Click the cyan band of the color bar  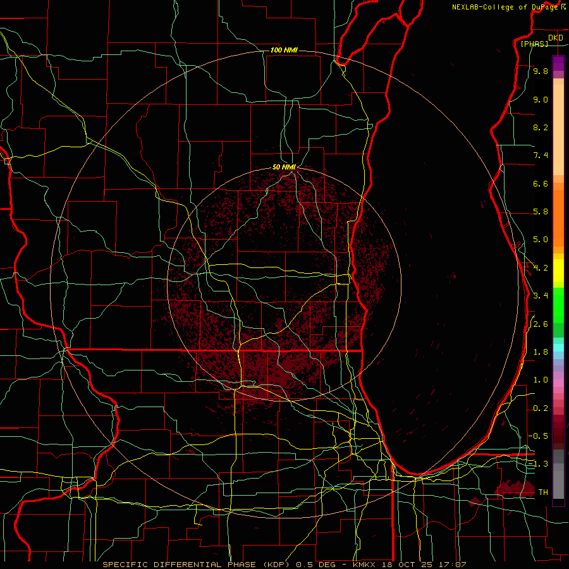[x=558, y=347]
